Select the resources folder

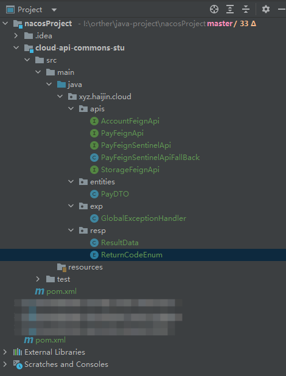[x=85, y=267]
